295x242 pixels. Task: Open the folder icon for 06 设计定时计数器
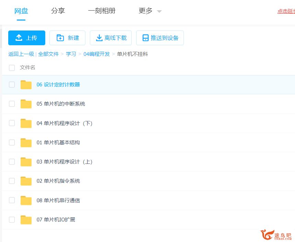(26, 85)
